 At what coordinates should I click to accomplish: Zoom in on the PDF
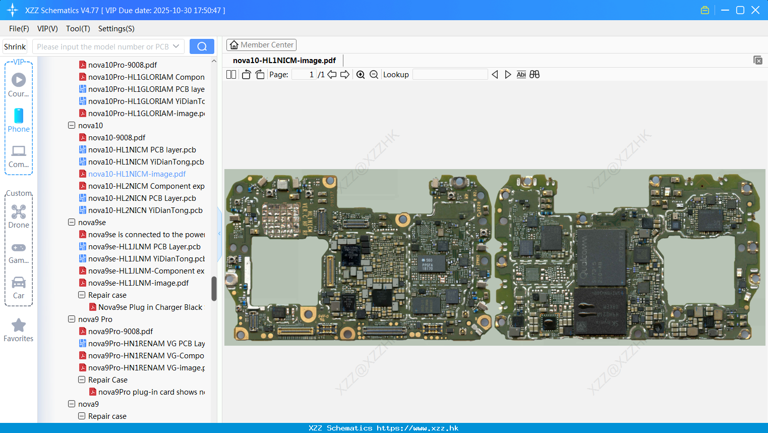point(361,74)
